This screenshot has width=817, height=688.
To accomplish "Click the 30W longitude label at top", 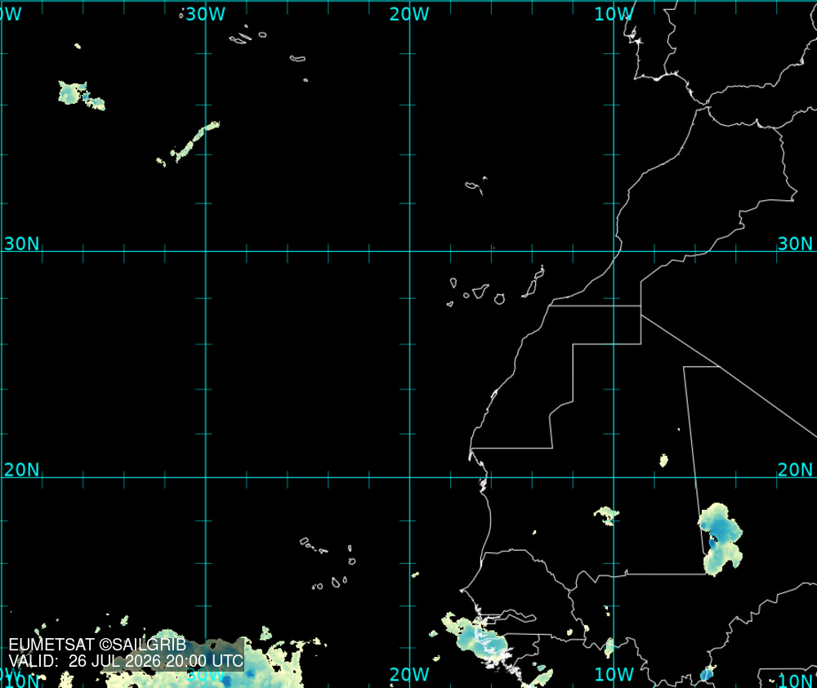I will point(206,14).
